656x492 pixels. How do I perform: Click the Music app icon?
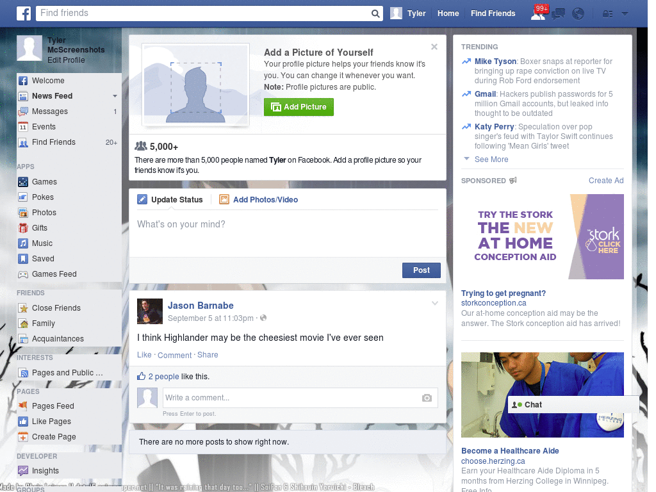tap(23, 243)
